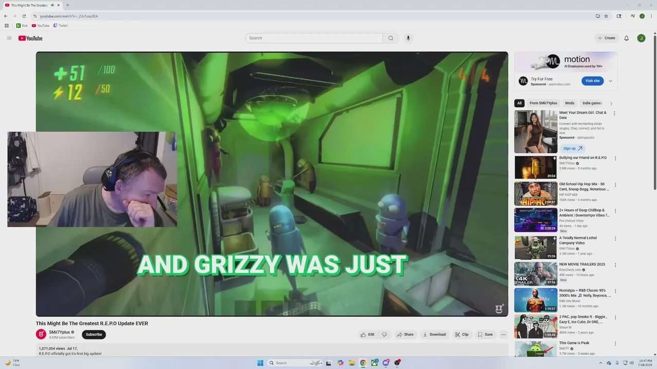Open options for Old School Hip Hop Mix

point(615,184)
